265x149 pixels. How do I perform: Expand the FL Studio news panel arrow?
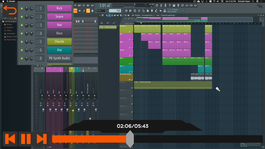point(183,11)
